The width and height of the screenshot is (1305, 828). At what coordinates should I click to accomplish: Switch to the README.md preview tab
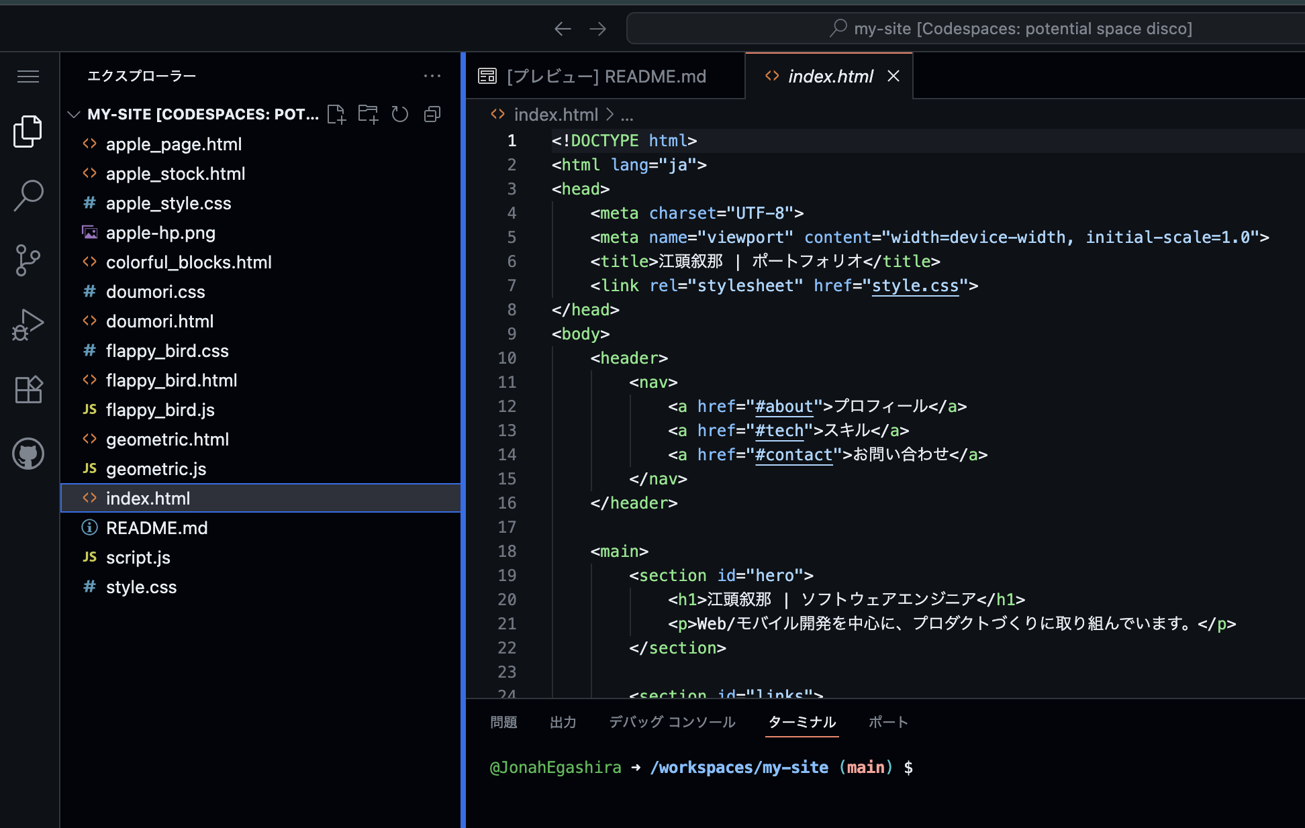605,76
